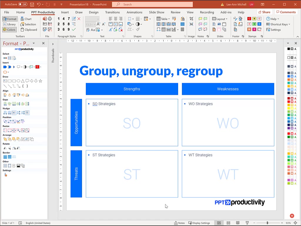Image resolution: width=301 pixels, height=226 pixels.
Task: Open the Table dropdown in ribbon
Action: [163, 19]
